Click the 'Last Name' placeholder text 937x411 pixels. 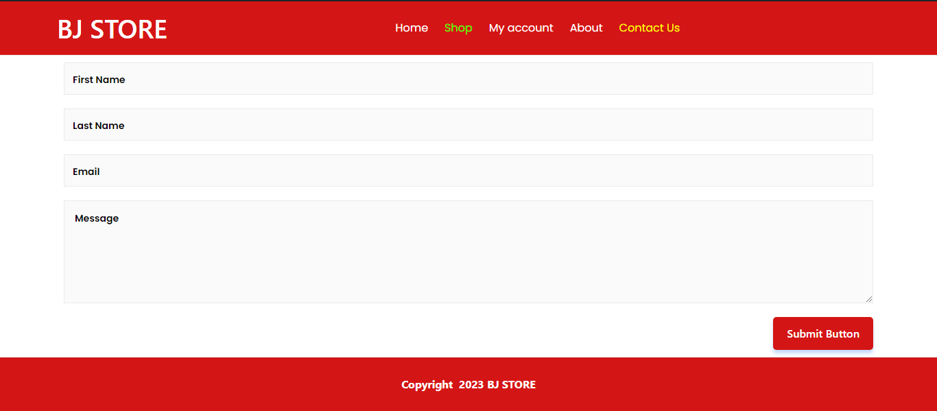click(x=99, y=126)
